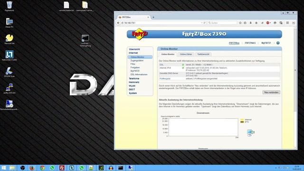Open File Explorer from the taskbar

tap(12, 168)
